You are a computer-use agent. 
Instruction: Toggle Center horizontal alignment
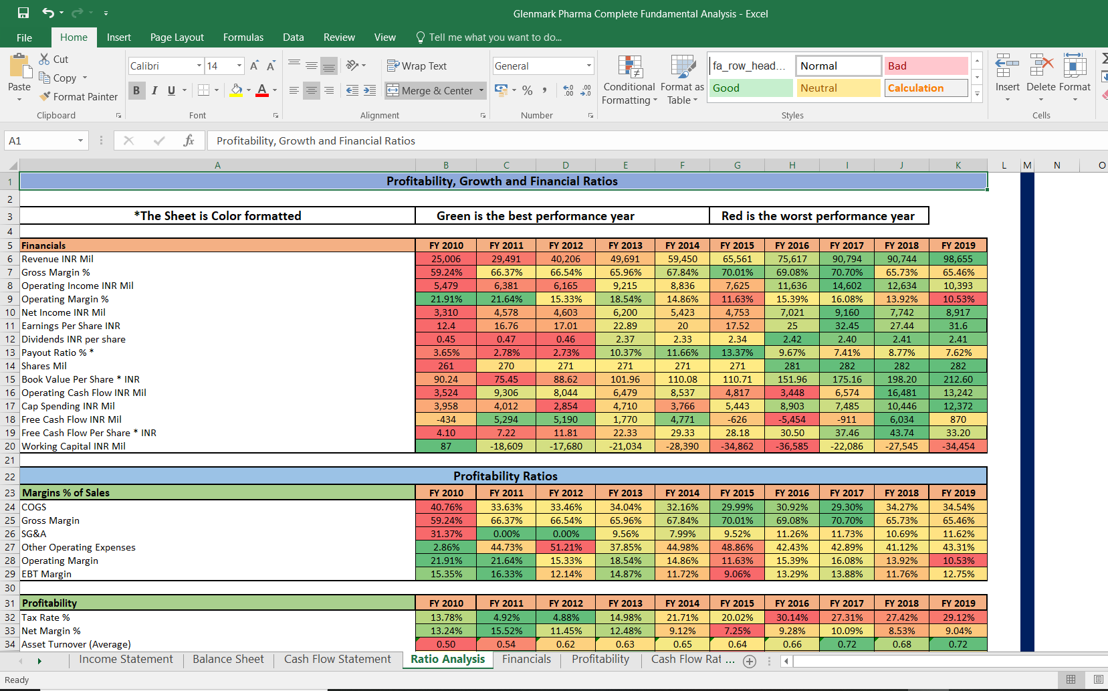pos(311,90)
